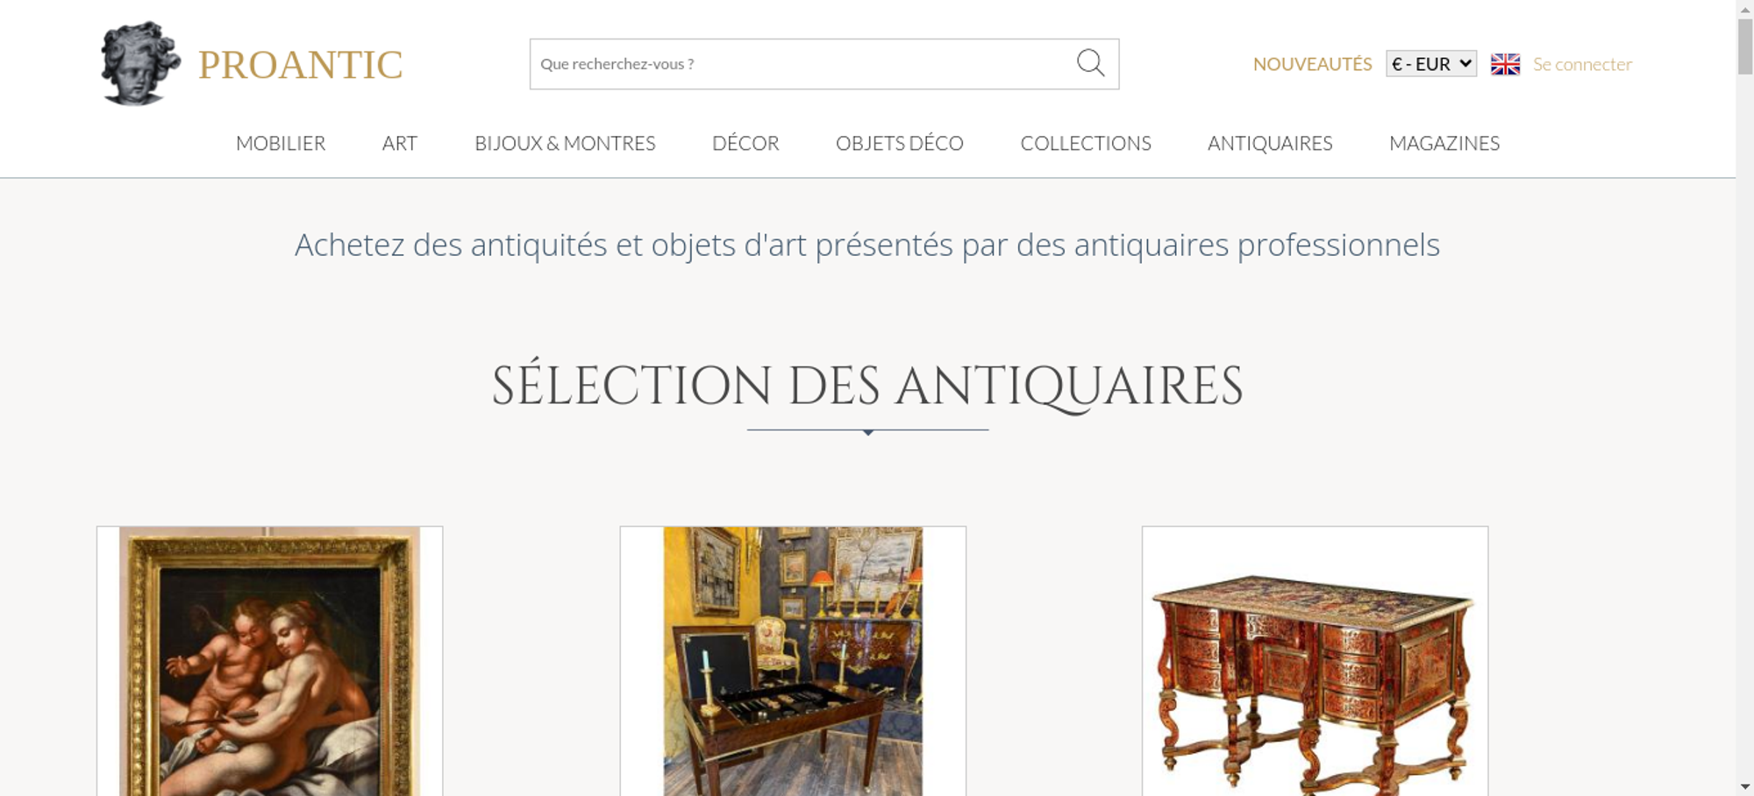1754x796 pixels.
Task: Click the PROANTIC brand name text
Action: pyautogui.click(x=300, y=65)
